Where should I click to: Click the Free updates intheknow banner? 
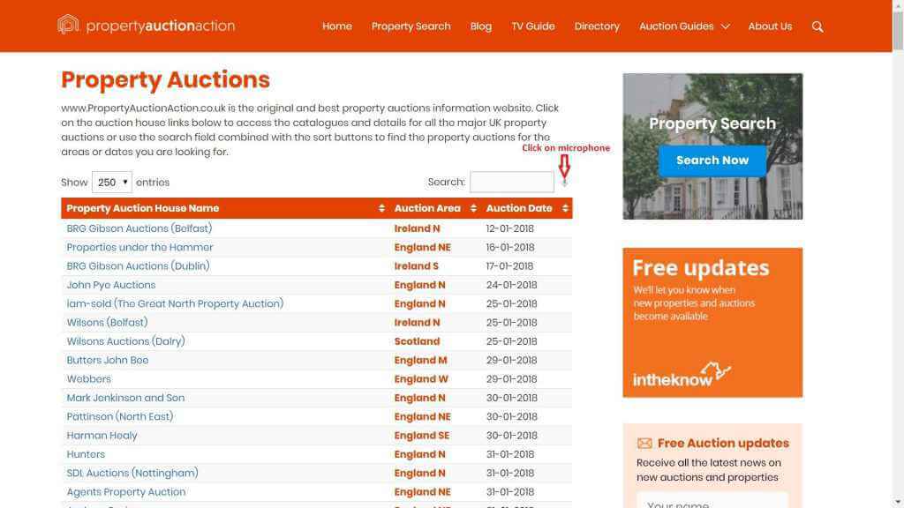[712, 323]
